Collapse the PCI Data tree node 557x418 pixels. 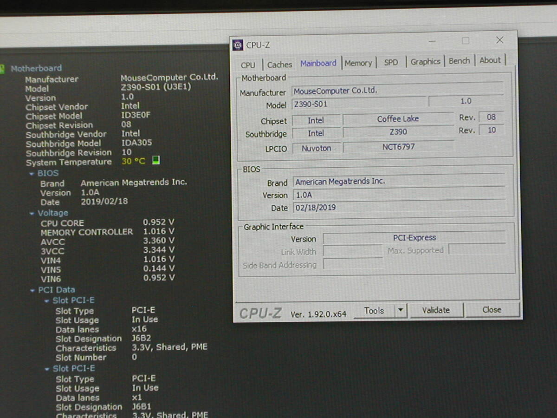(x=32, y=290)
